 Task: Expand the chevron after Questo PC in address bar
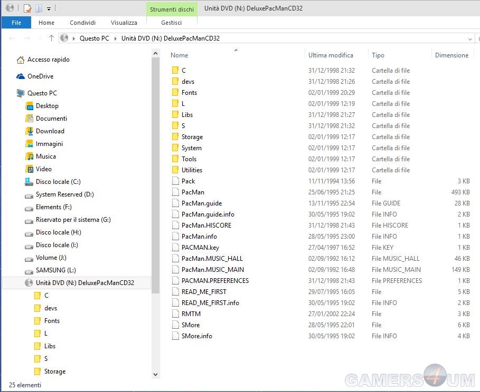[116, 38]
